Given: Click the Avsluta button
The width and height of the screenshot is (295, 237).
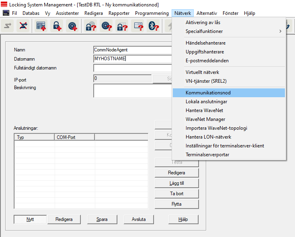Looking at the screenshot, I should pyautogui.click(x=138, y=219).
